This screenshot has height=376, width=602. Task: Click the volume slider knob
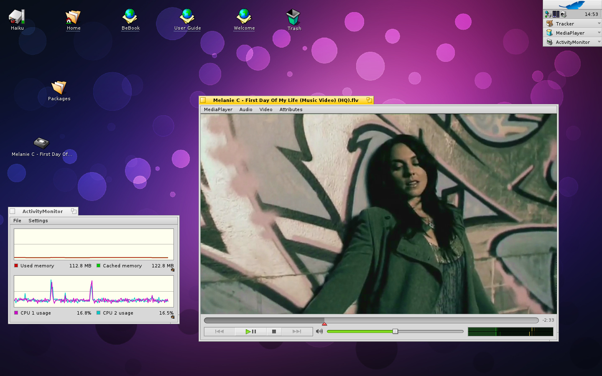point(395,331)
